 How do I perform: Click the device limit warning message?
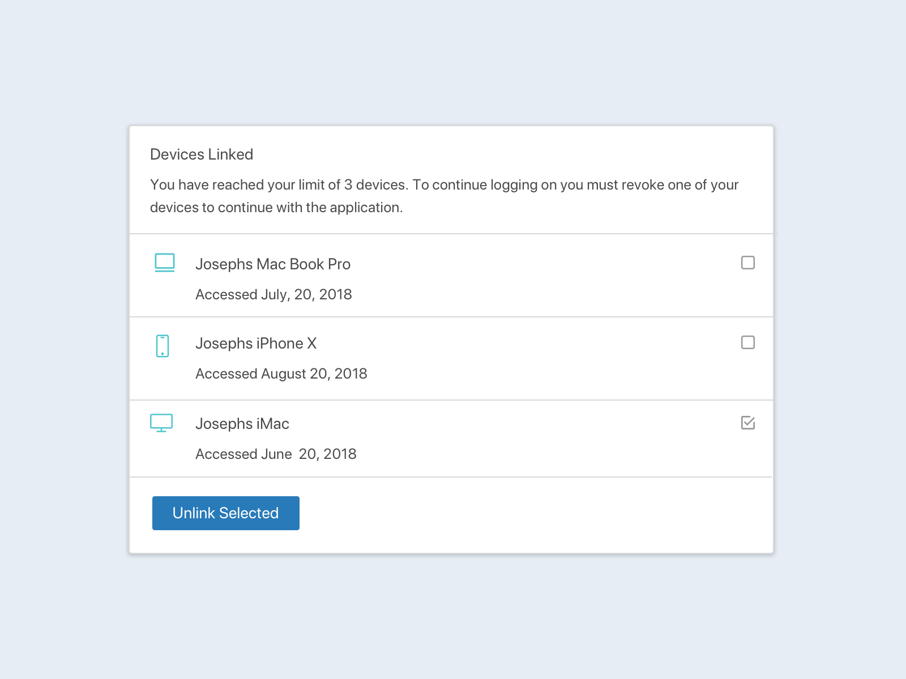click(443, 195)
